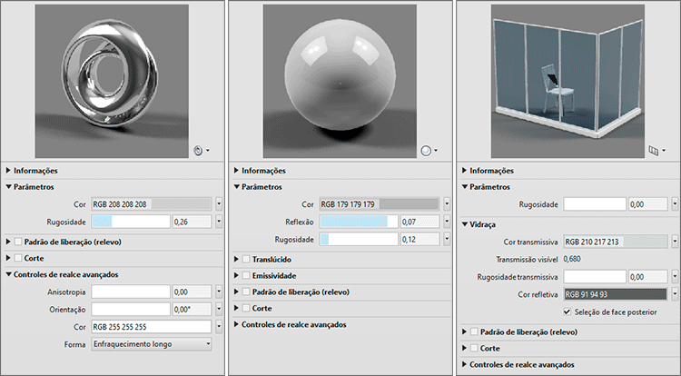Open sphere scene preview options icon
Screen dimensions: 681x376
coord(430,150)
